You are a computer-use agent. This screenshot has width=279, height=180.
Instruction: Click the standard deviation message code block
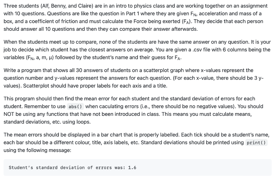coord(138,167)
